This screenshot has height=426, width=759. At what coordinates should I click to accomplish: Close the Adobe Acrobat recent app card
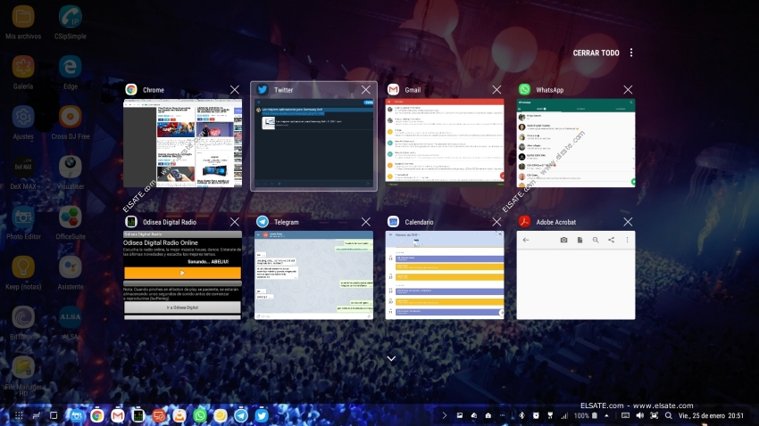tap(628, 222)
